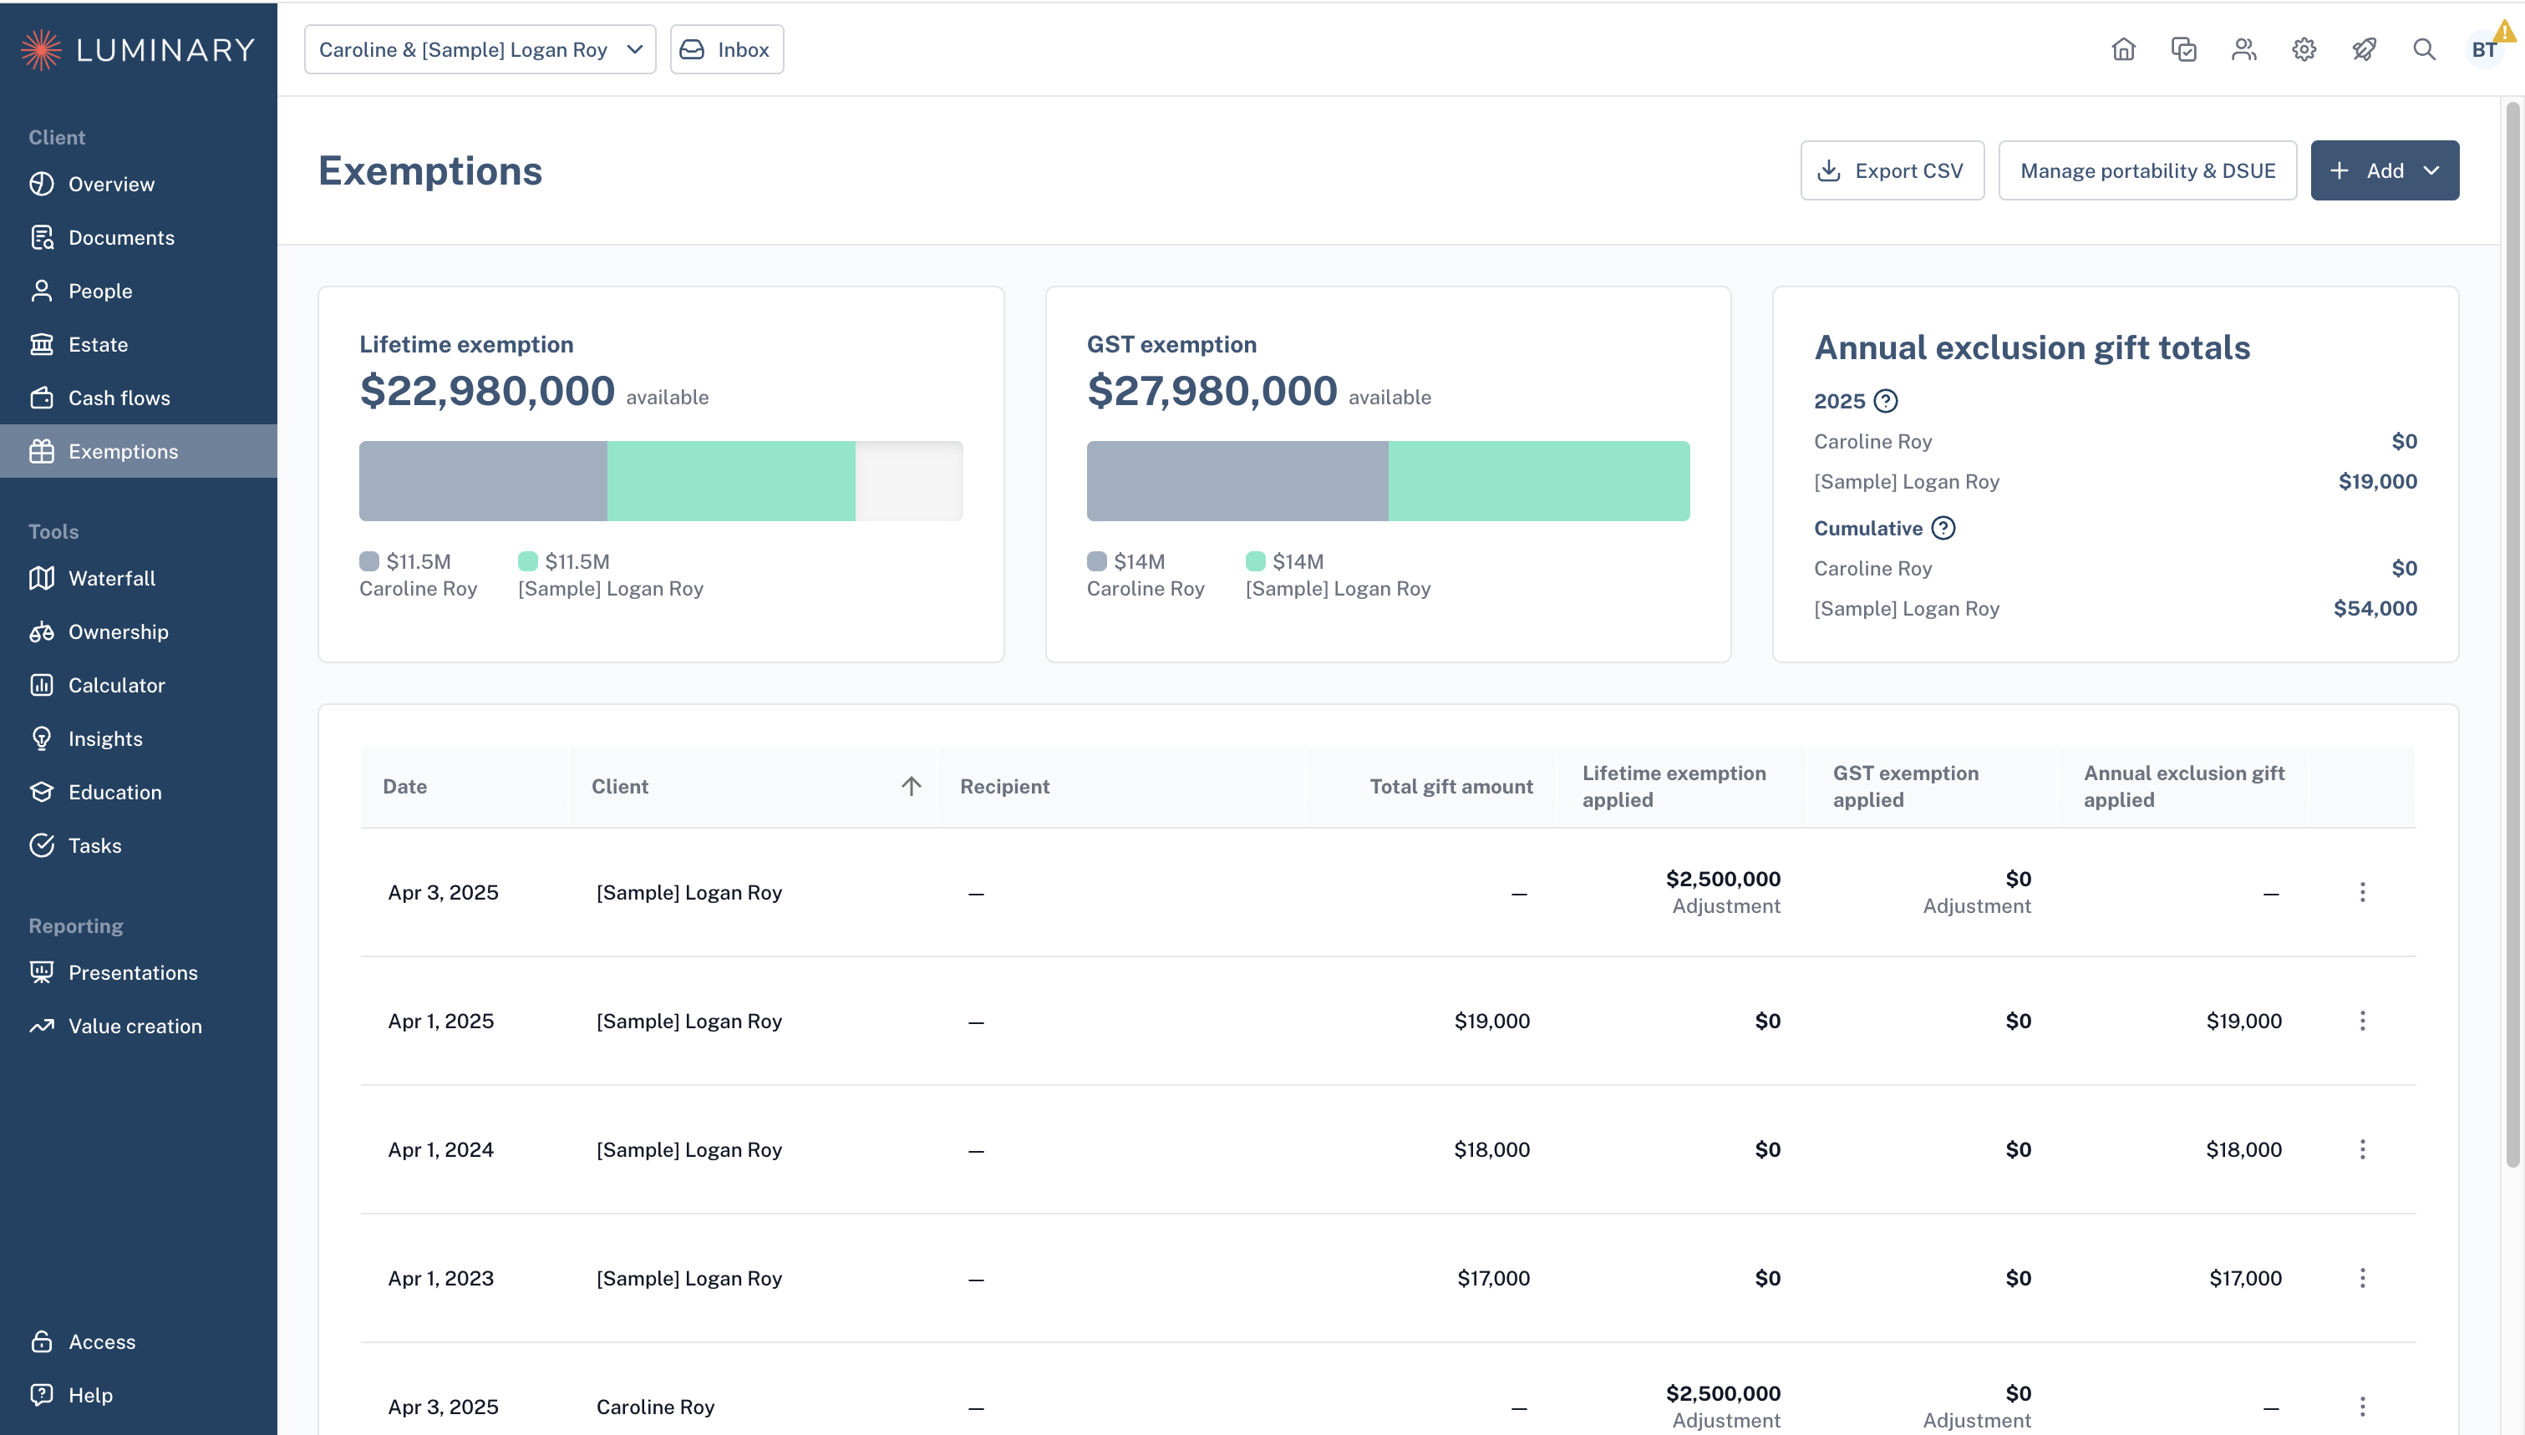The image size is (2525, 1435).
Task: Click the rocket icon in header
Action: coord(2364,49)
